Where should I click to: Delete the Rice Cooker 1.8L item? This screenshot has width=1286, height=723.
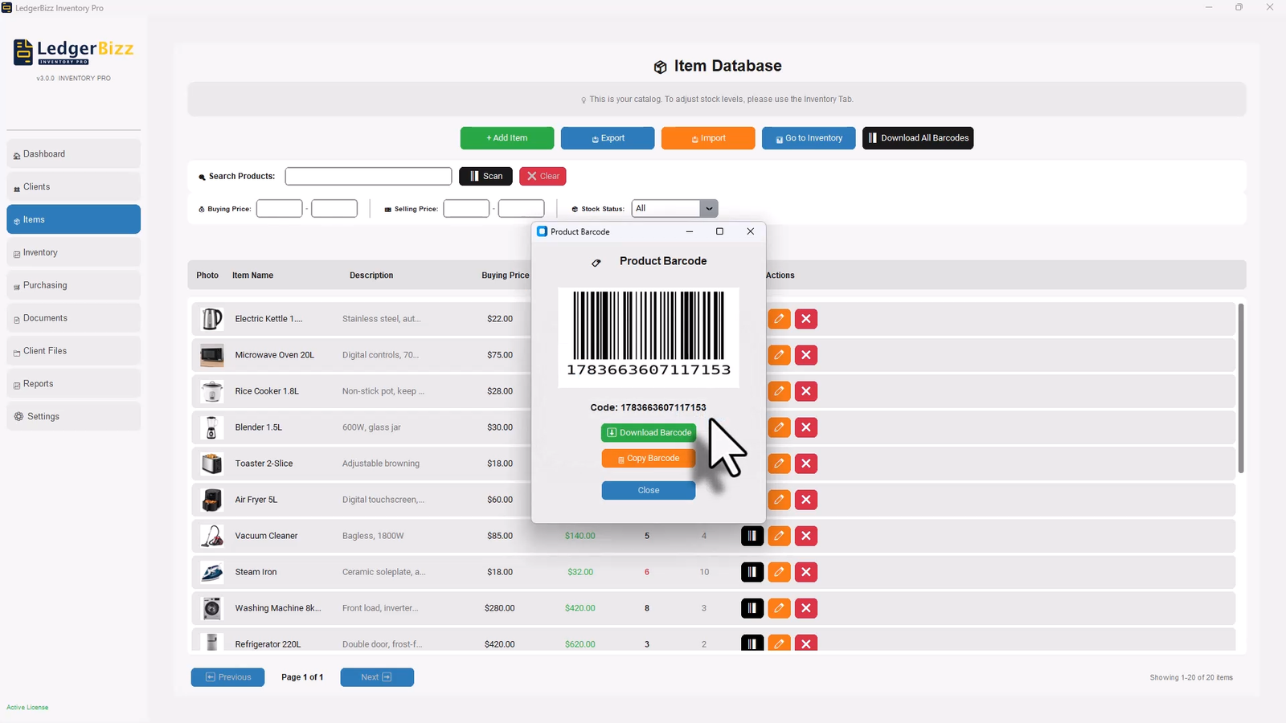pos(806,391)
